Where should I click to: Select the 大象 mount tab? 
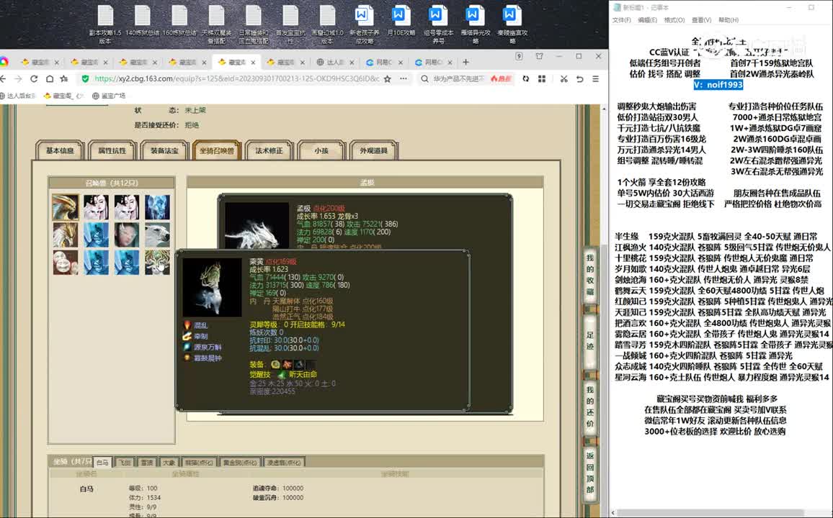point(169,463)
